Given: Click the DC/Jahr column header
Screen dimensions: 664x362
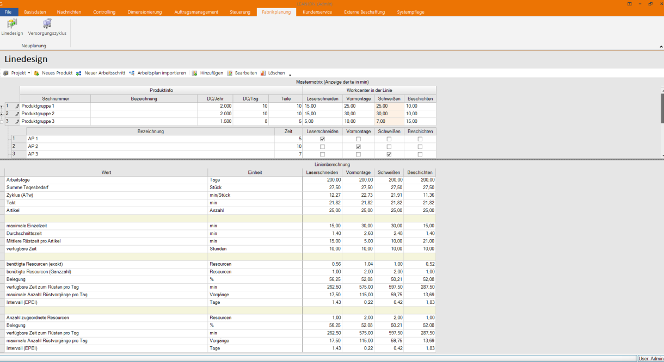Looking at the screenshot, I should 215,99.
